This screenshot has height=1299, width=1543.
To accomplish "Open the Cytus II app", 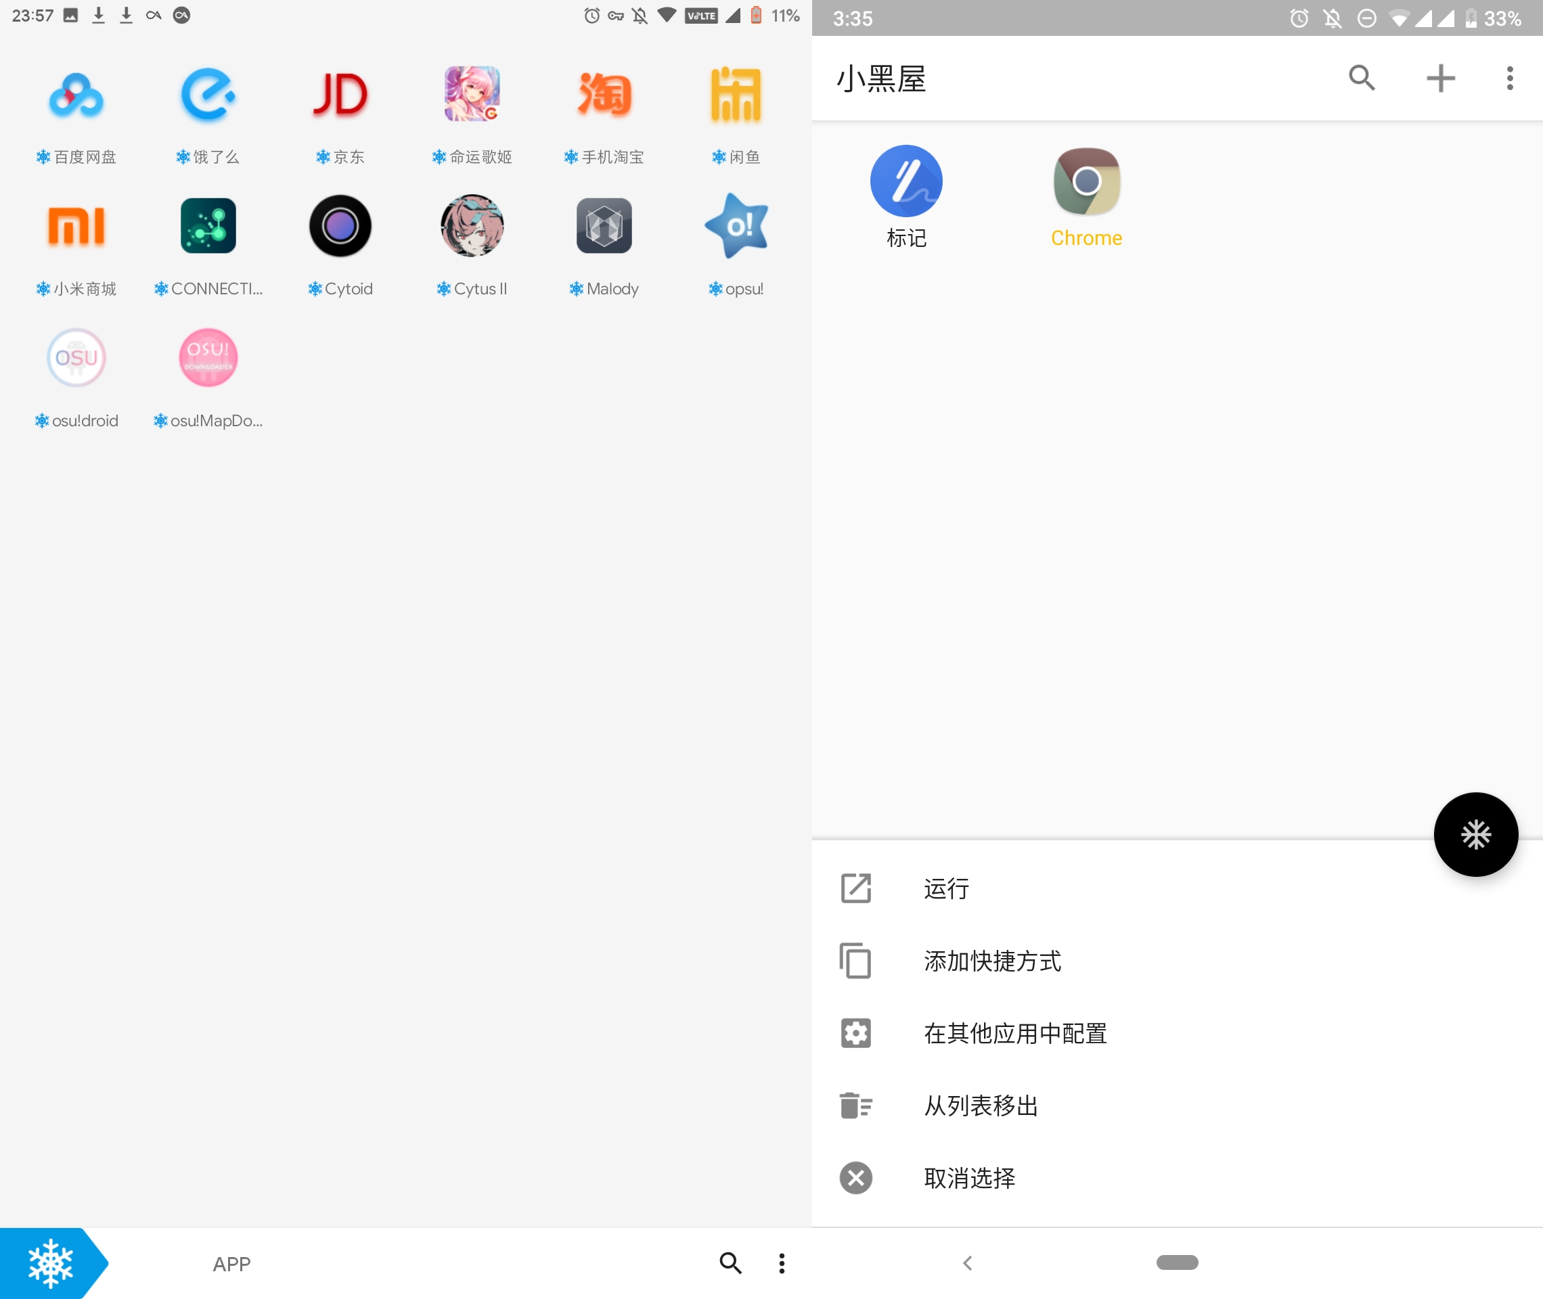I will tap(472, 227).
